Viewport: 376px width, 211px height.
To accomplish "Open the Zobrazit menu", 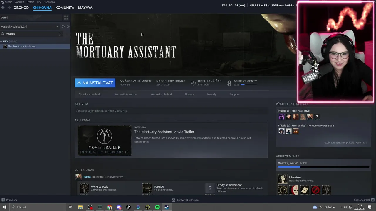I will (19, 2).
